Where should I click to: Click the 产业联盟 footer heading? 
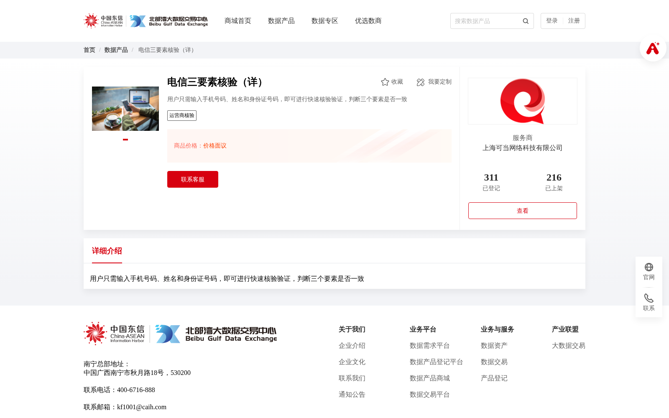click(x=565, y=329)
